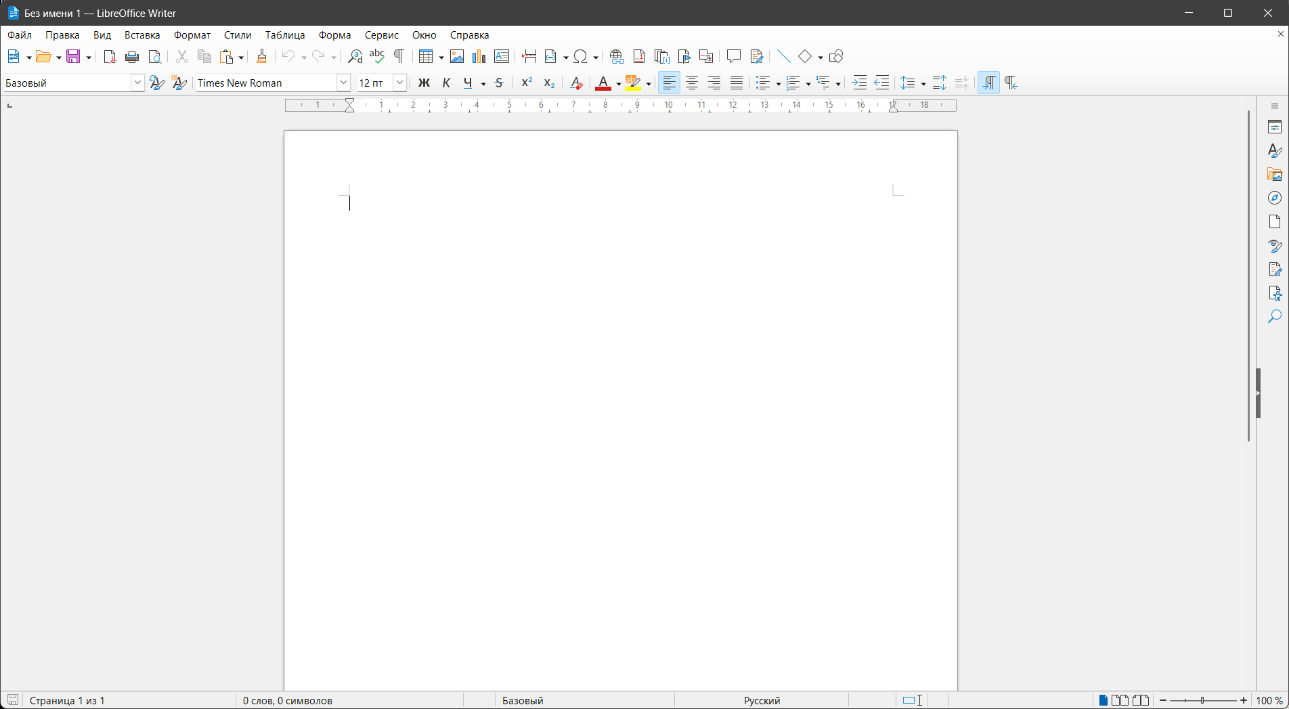Toggle underline Ч formatting

click(468, 83)
